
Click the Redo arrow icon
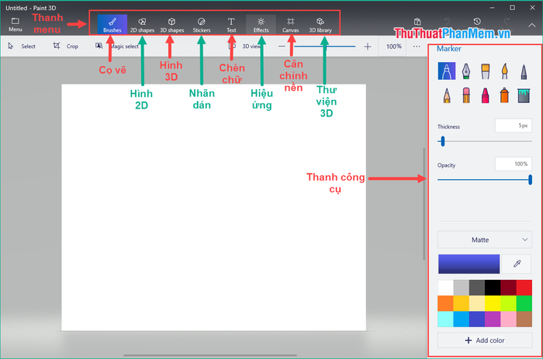point(507,22)
